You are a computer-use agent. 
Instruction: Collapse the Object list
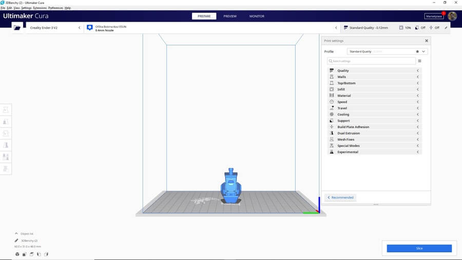pos(16,233)
